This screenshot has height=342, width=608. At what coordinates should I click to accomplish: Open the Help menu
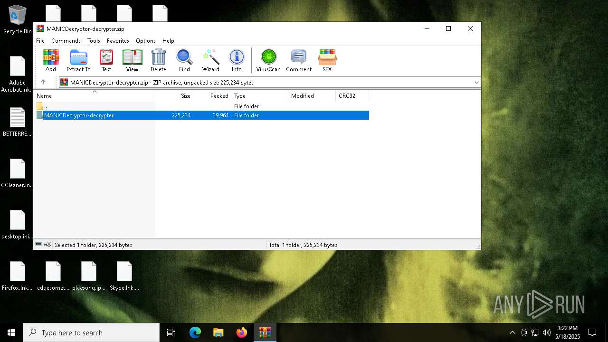tap(168, 41)
